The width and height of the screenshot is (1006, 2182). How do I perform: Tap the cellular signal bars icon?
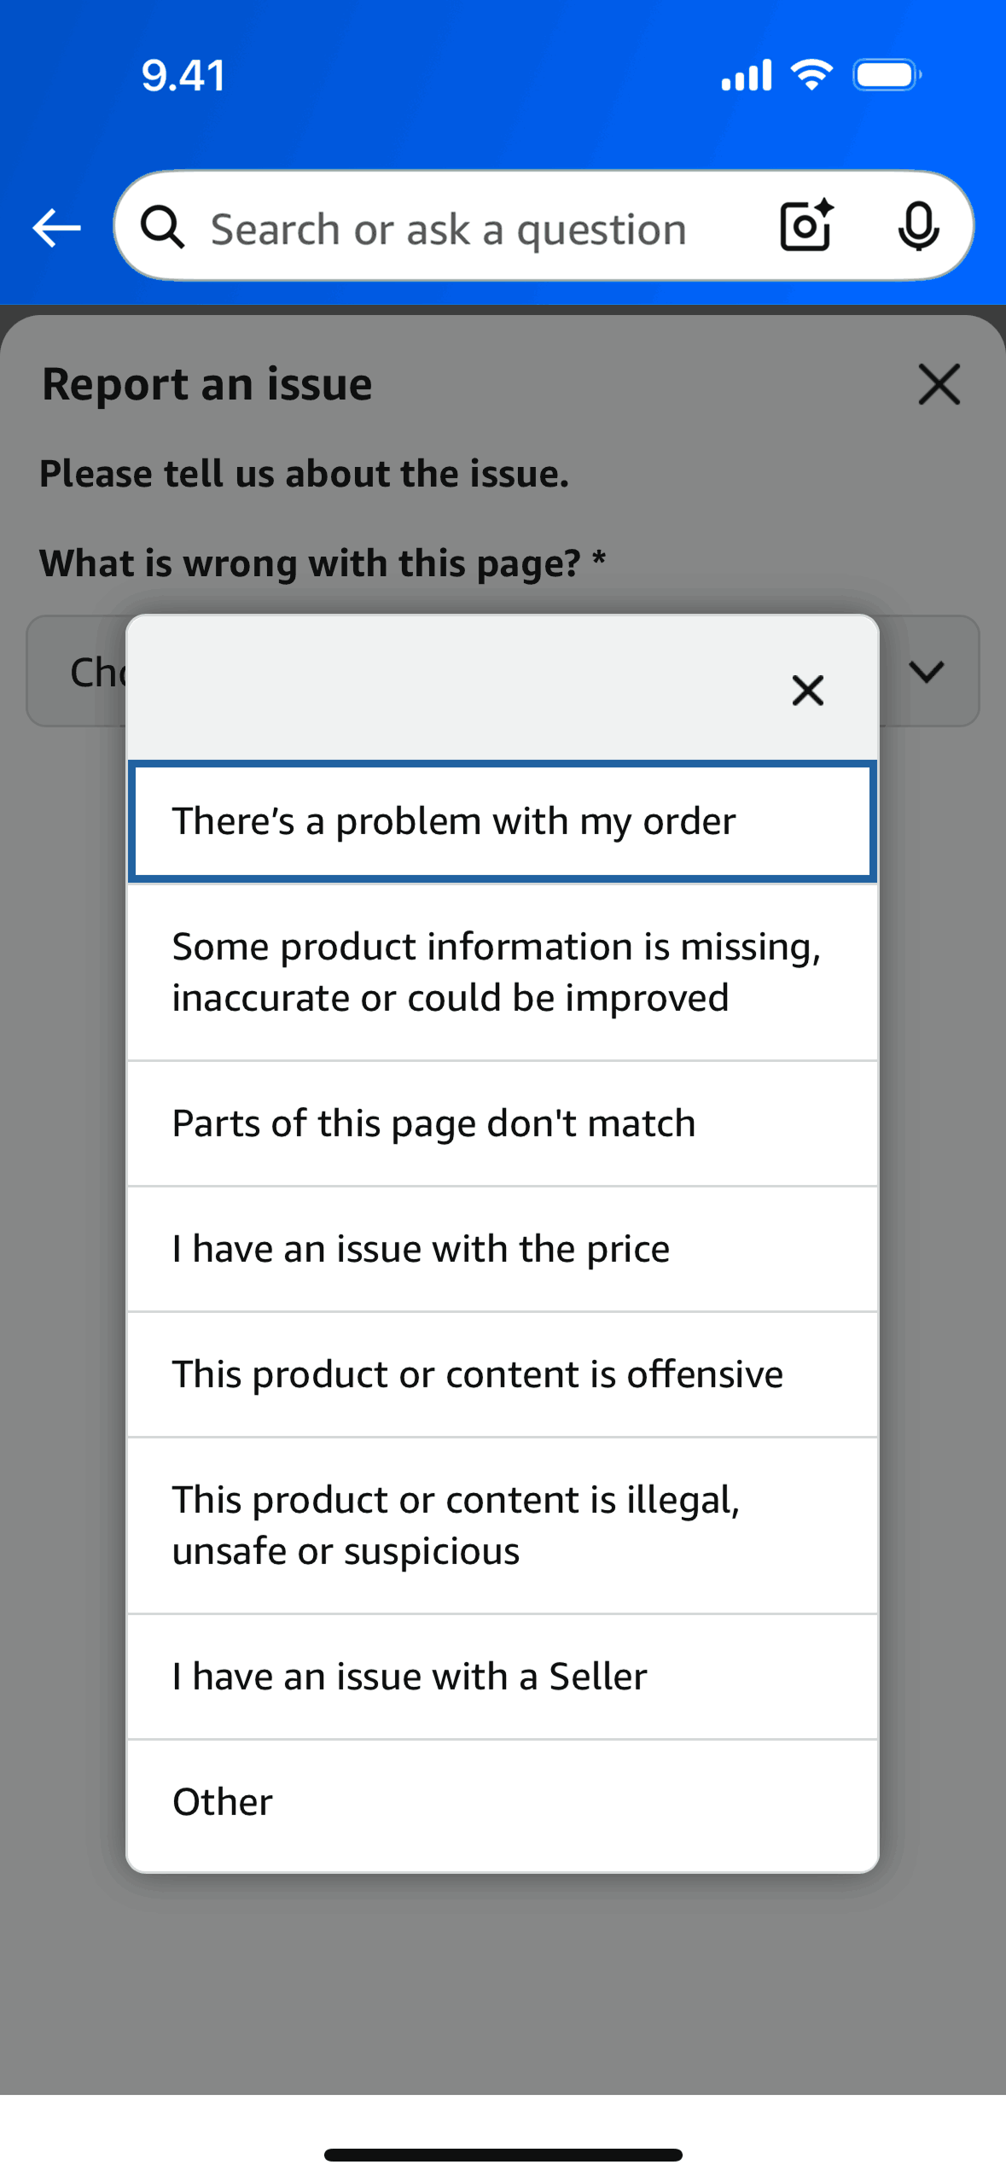[x=747, y=75]
